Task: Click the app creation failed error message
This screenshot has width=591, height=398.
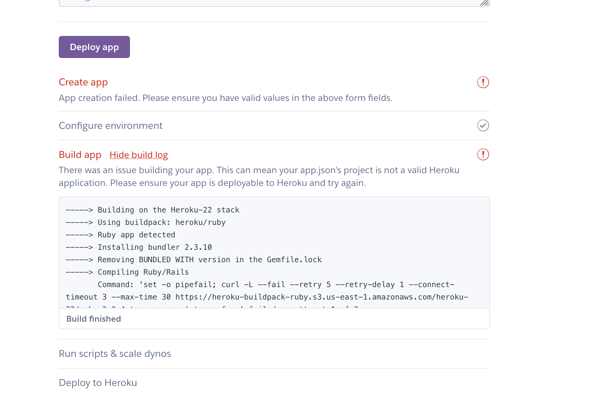Action: (225, 98)
